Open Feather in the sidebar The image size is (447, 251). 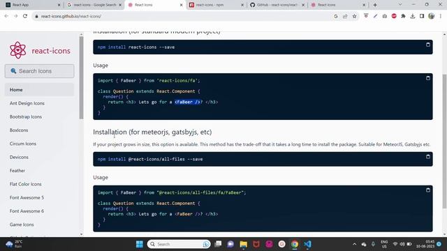(17, 170)
